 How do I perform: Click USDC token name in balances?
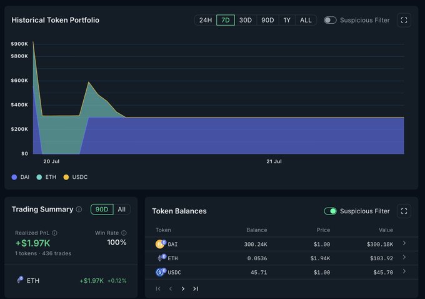tap(174, 272)
